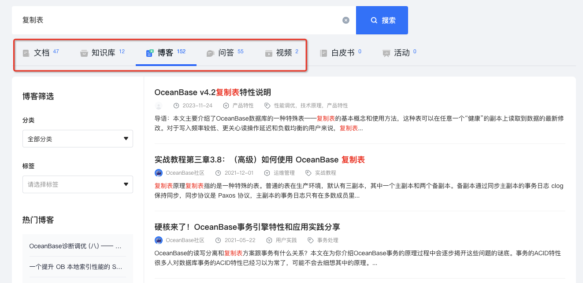583x283 pixels.
Task: Click the 活动 tab icon
Action: tap(386, 53)
